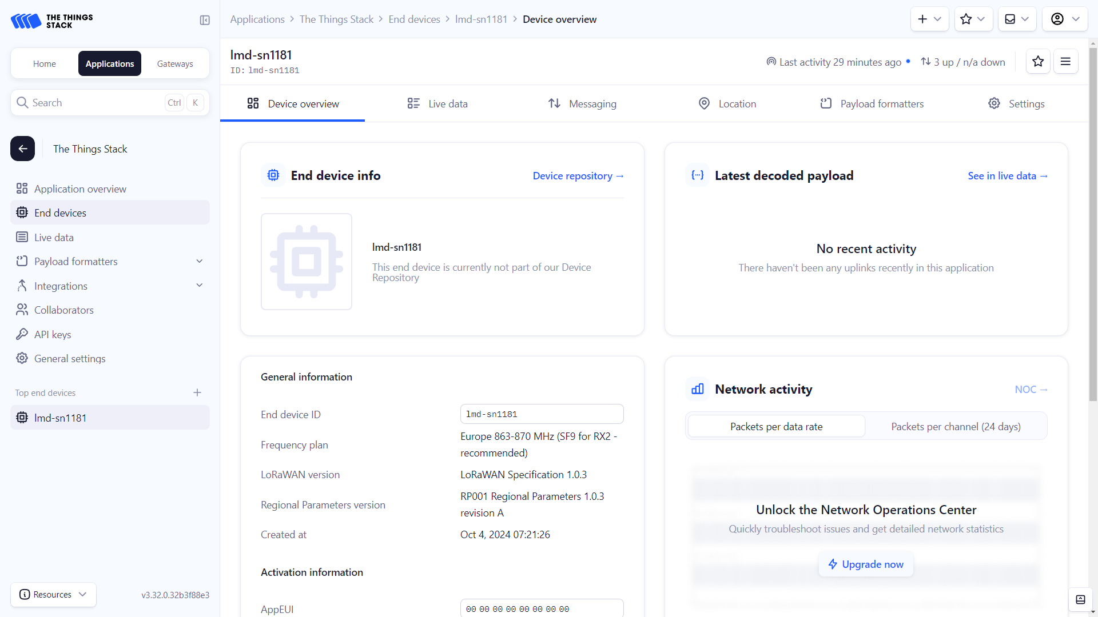Open Collaborators in the sidebar
The width and height of the screenshot is (1098, 617).
63,310
